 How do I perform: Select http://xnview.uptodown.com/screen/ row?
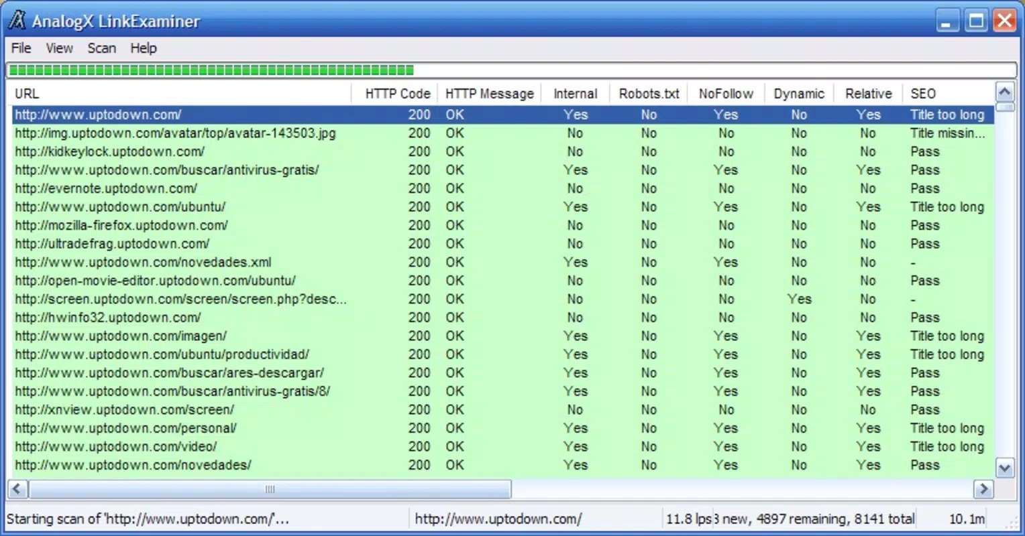click(x=502, y=409)
